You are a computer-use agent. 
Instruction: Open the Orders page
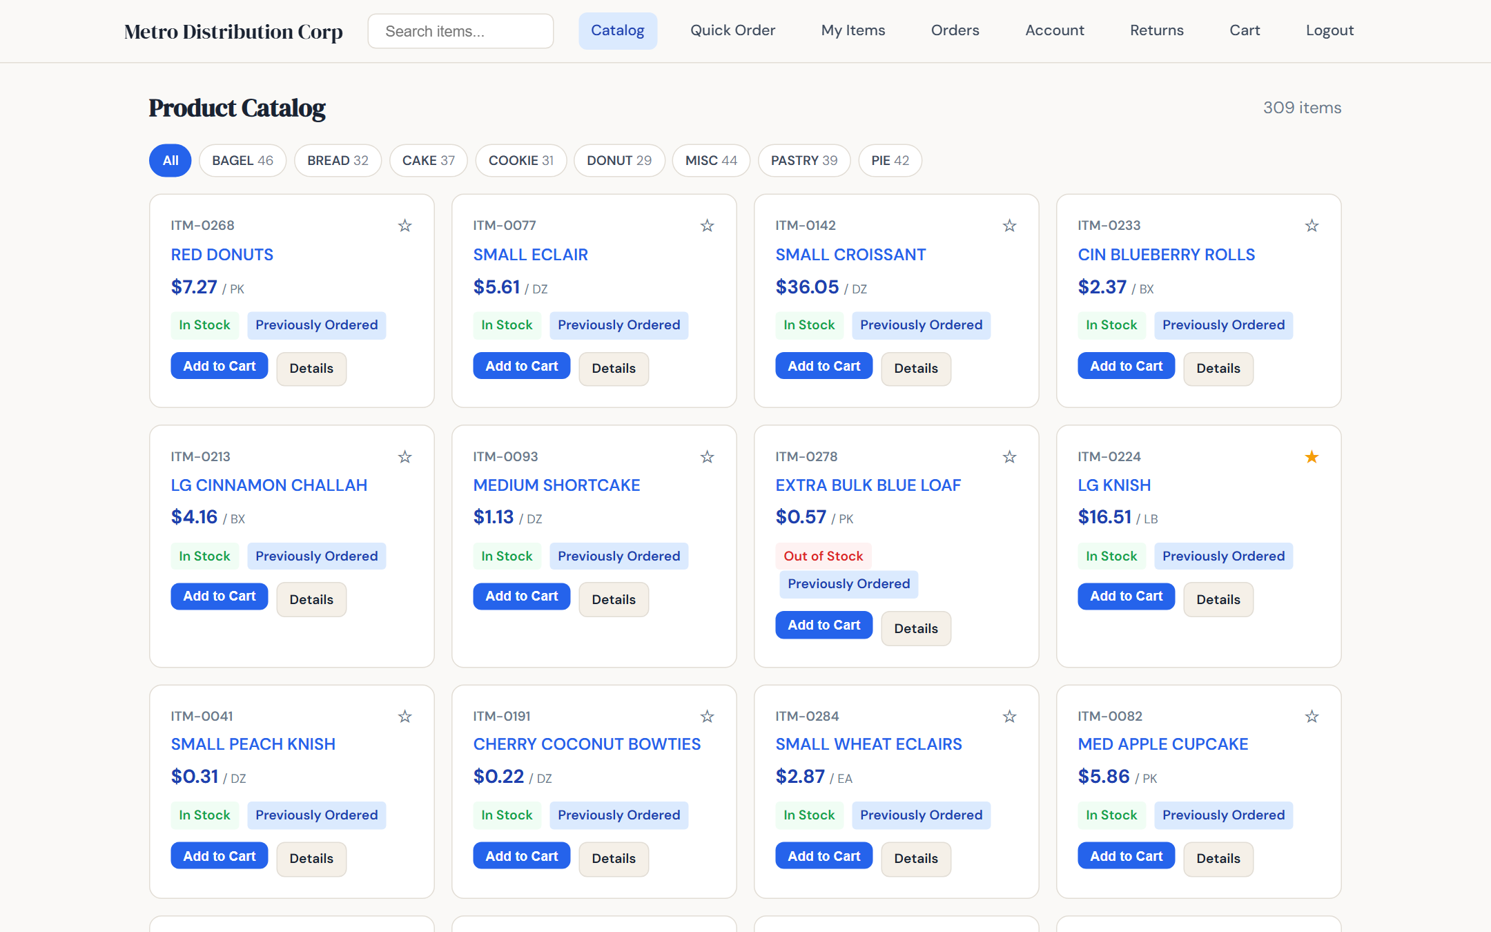click(x=955, y=30)
